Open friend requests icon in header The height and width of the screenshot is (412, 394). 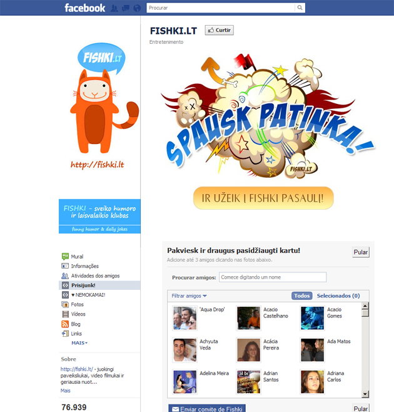pyautogui.click(x=114, y=8)
